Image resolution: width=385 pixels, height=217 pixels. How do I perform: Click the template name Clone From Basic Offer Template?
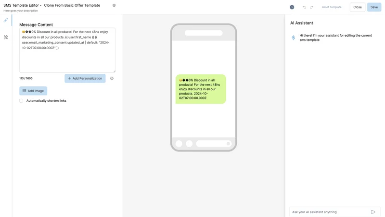coord(72,5)
